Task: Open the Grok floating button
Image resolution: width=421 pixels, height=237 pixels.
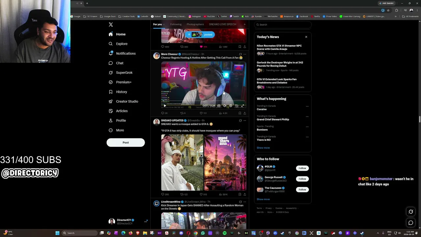Action: click(411, 212)
